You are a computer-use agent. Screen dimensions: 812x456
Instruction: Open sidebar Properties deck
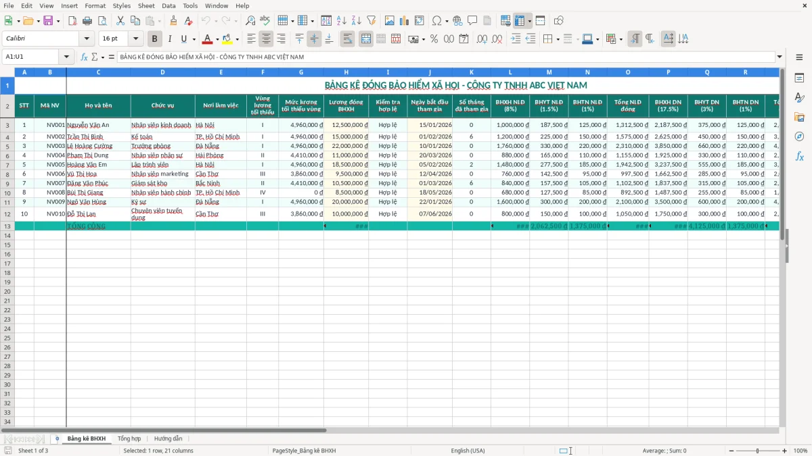click(x=799, y=78)
